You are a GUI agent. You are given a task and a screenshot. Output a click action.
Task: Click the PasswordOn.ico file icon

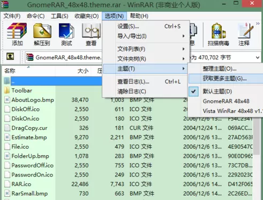click(x=7, y=175)
